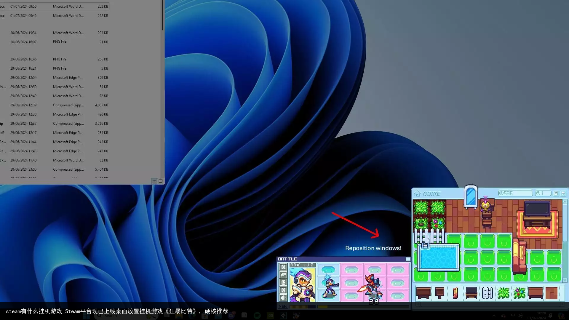Select the large brown table in furniture tray

point(423,293)
